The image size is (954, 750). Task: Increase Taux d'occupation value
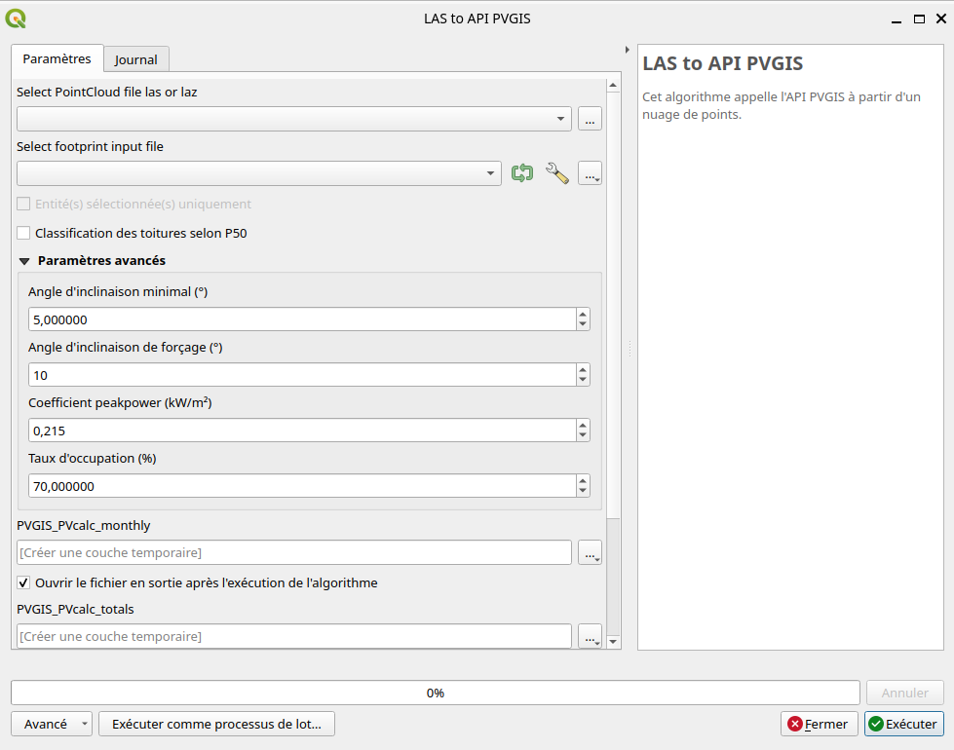pyautogui.click(x=583, y=480)
